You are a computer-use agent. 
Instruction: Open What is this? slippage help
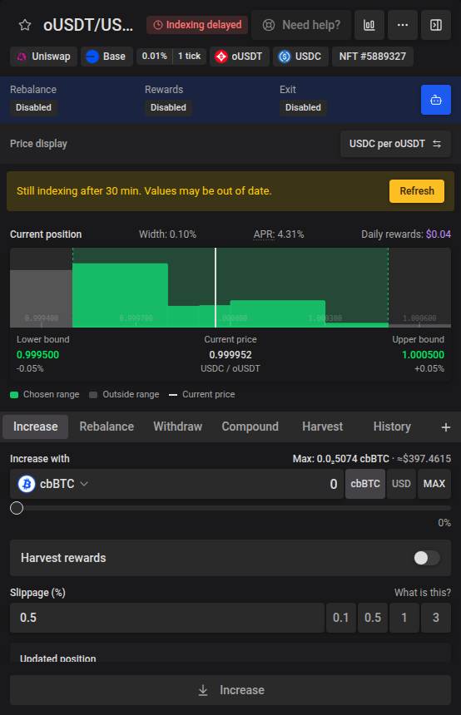(x=423, y=592)
